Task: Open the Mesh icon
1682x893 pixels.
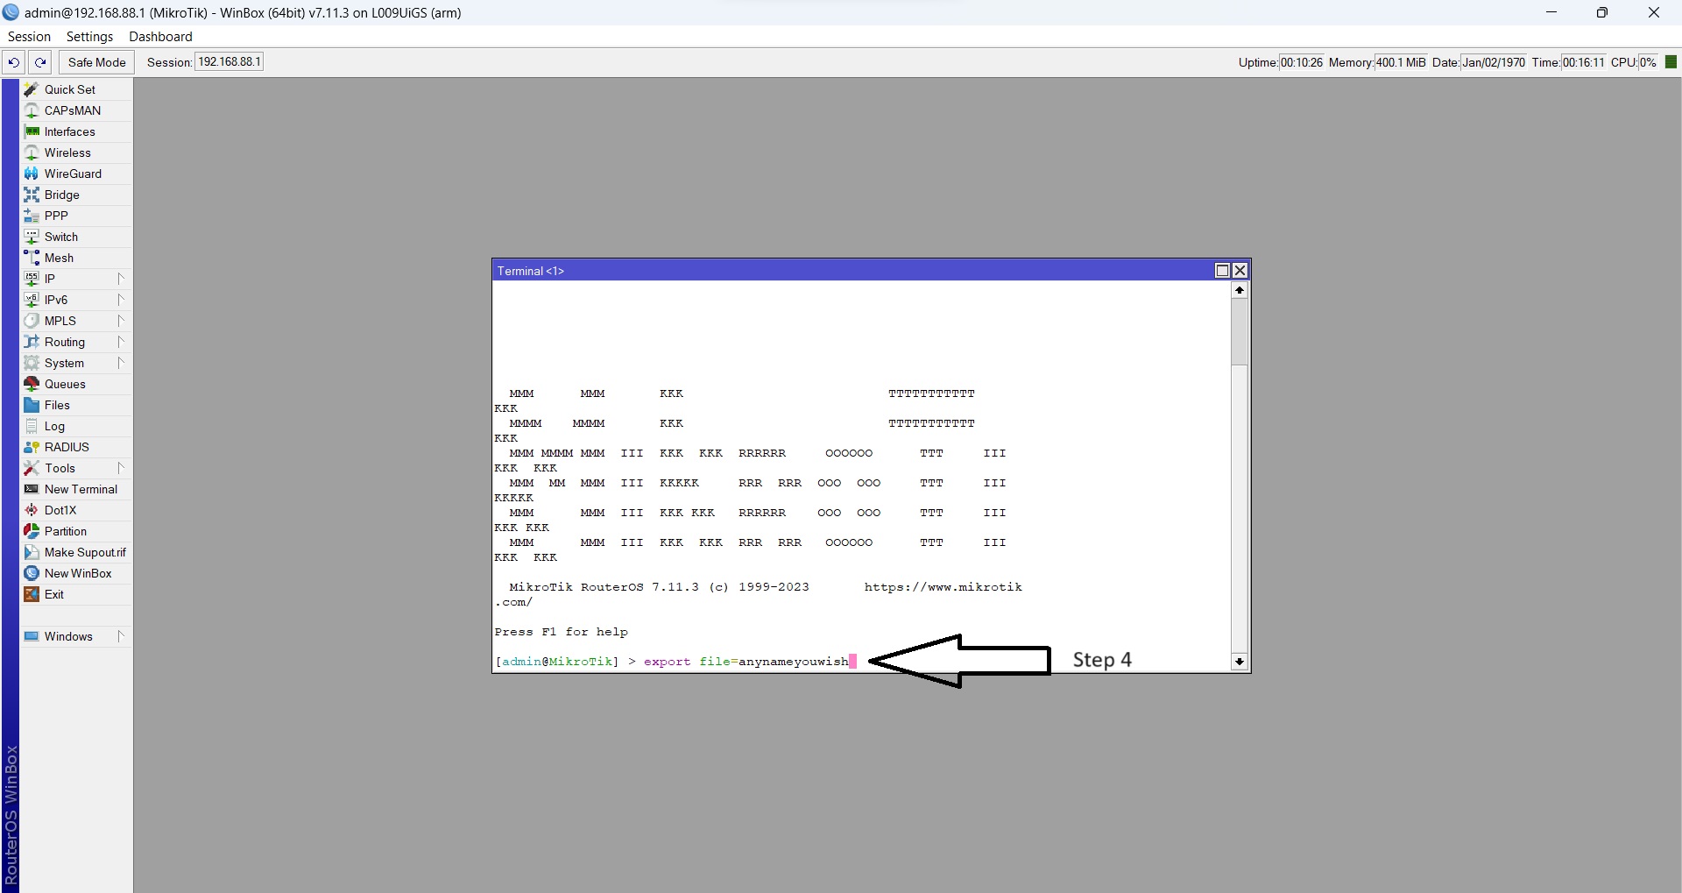Action: 32,258
